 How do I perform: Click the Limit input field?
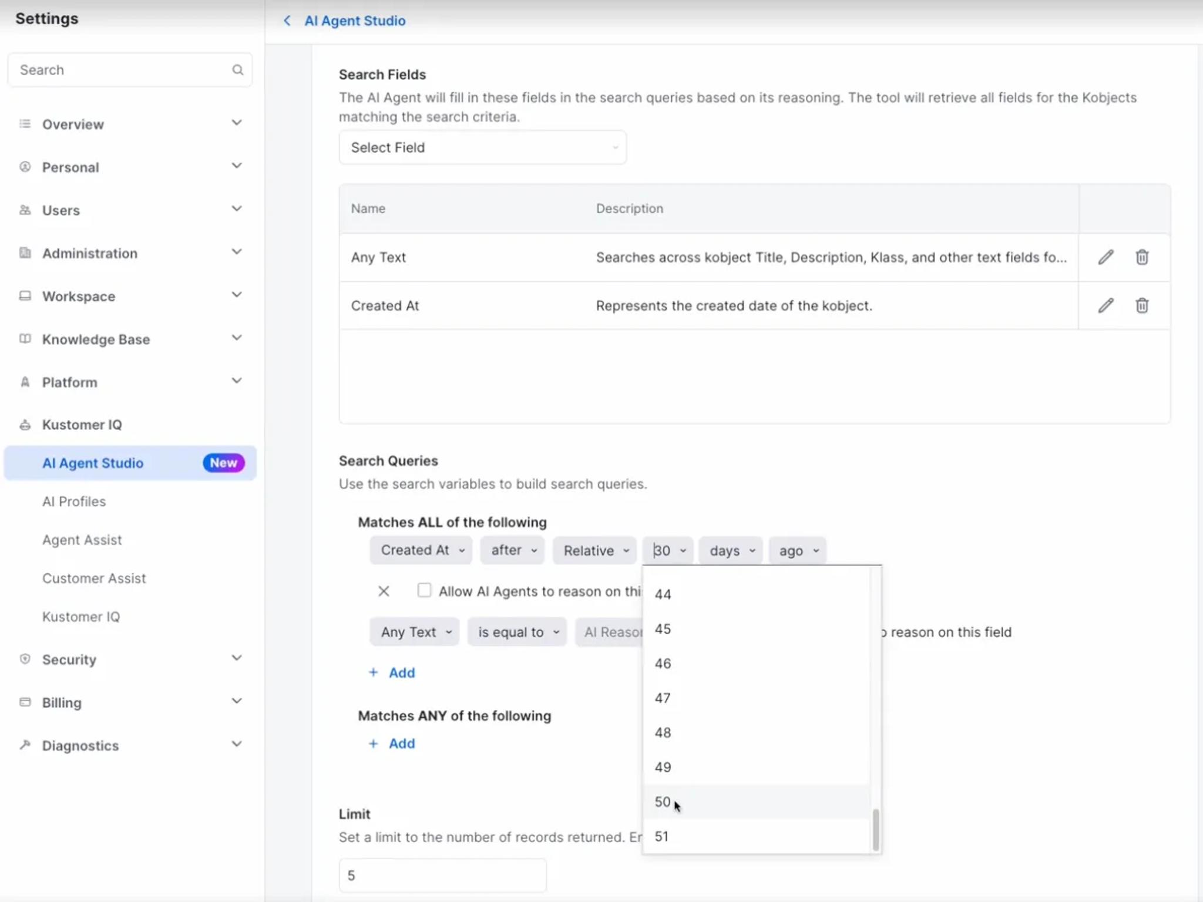coord(443,876)
